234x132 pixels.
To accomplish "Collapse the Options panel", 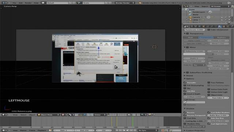I will tap(185, 78).
